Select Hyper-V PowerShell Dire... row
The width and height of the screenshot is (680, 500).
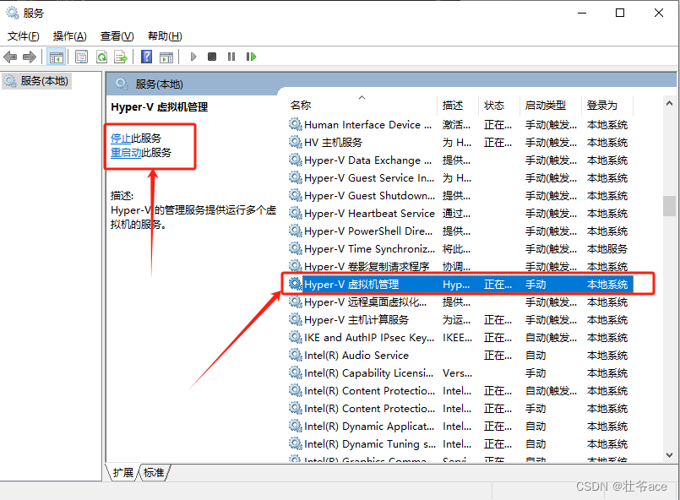(460, 231)
